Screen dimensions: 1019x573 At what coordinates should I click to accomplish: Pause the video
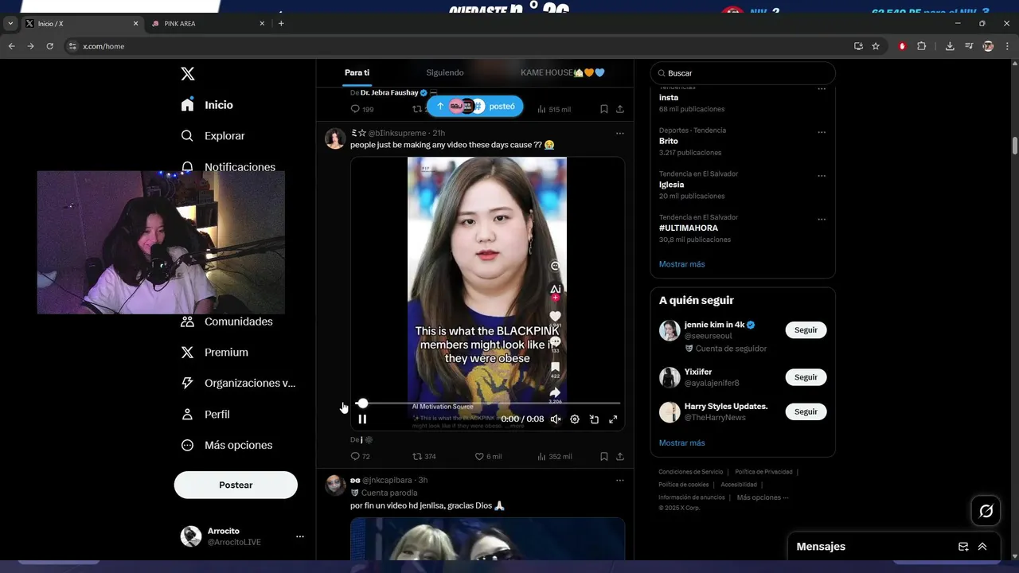(362, 419)
